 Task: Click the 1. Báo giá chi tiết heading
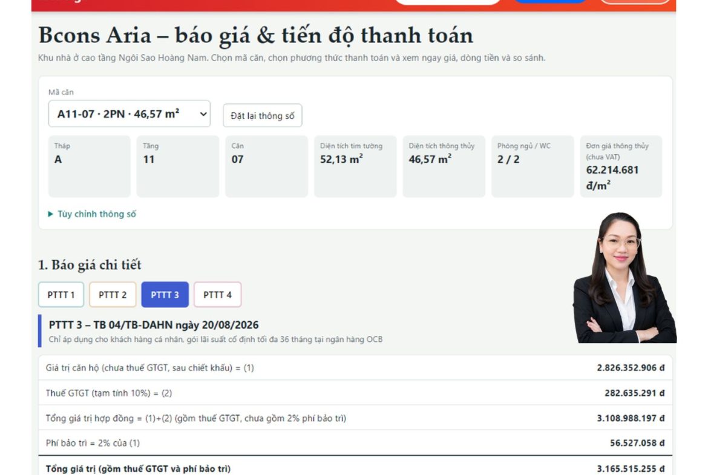coord(90,265)
